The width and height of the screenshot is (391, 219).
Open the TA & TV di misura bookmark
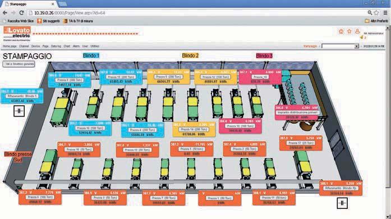coord(78,21)
